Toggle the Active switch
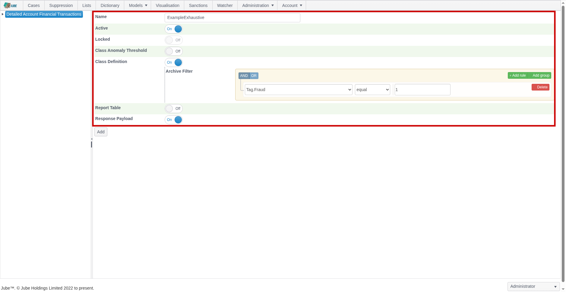566x292 pixels. click(x=174, y=29)
